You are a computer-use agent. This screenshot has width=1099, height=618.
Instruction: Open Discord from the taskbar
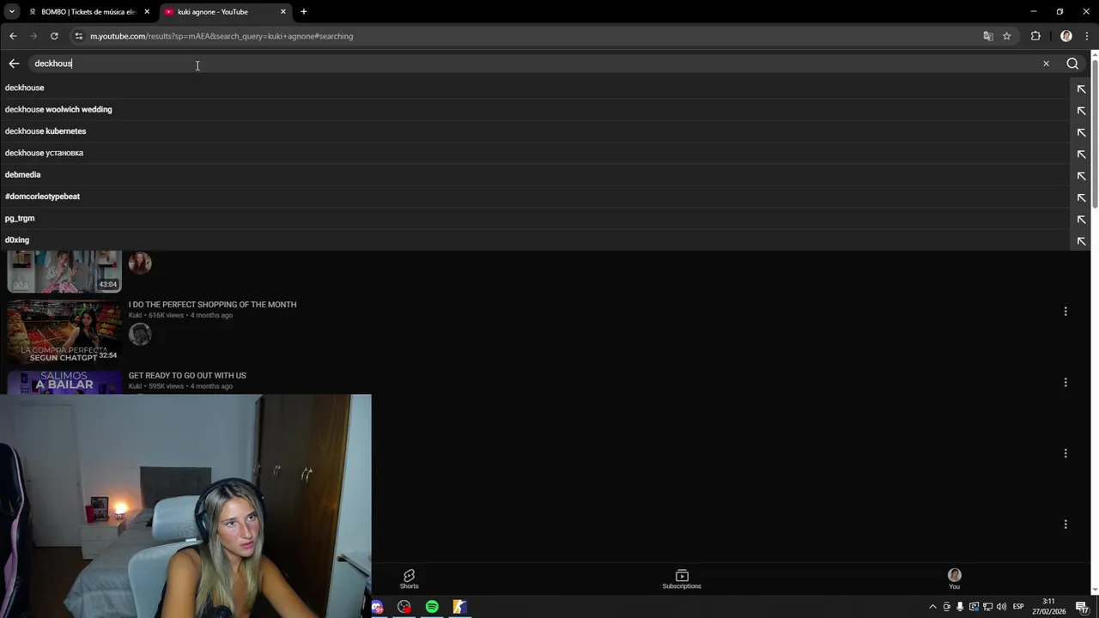[377, 607]
